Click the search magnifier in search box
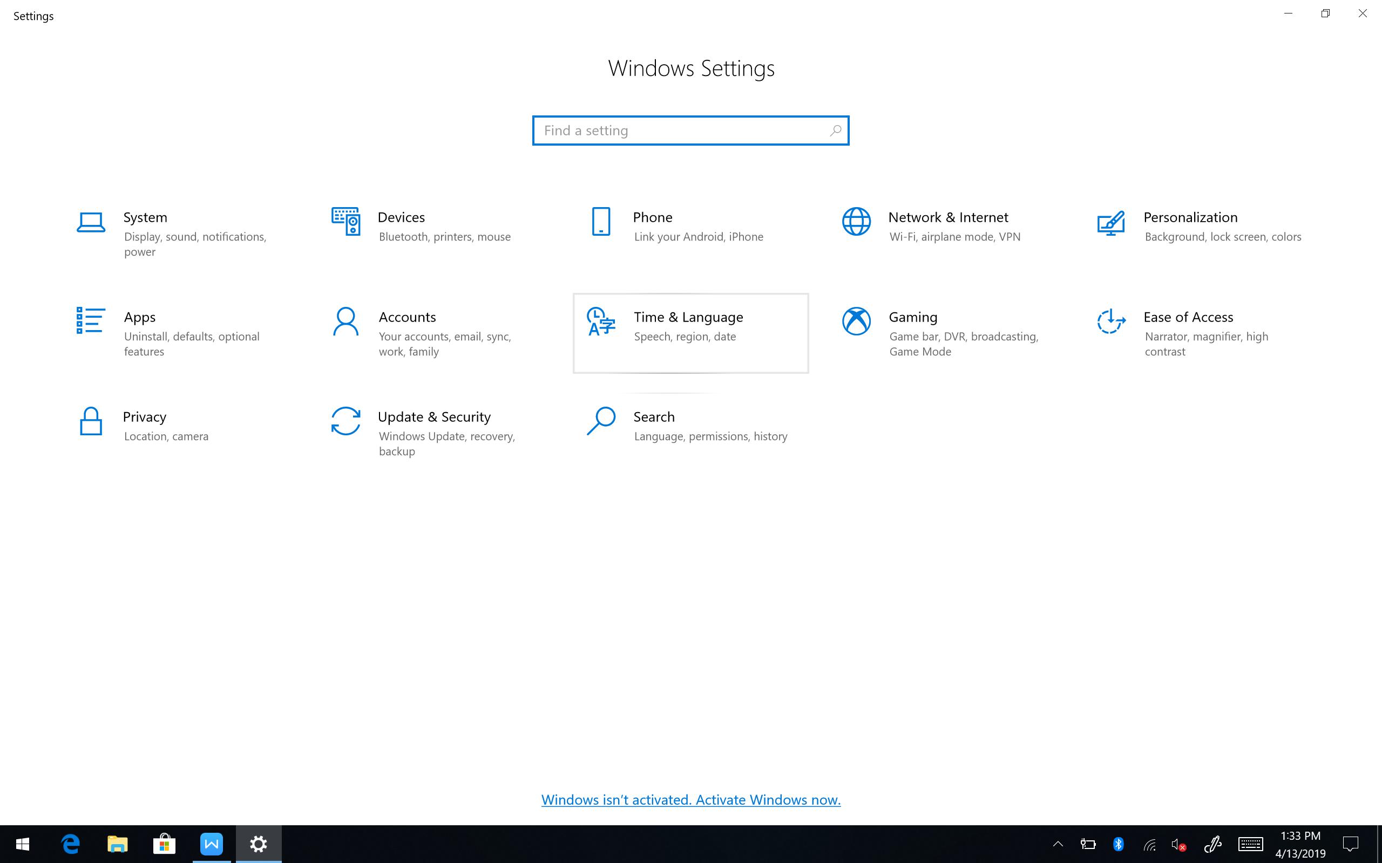 point(835,131)
